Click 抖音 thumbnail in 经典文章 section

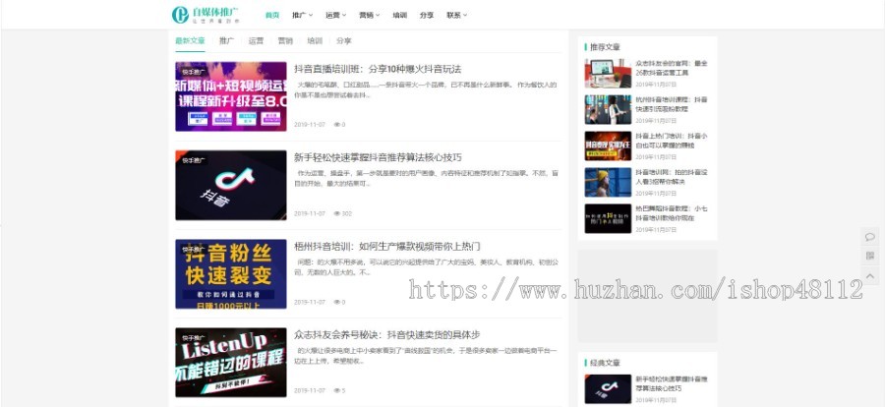tap(608, 389)
